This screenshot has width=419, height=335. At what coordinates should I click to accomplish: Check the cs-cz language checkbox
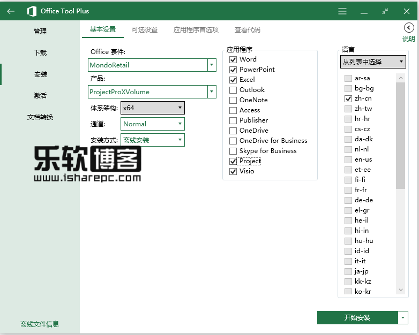pyautogui.click(x=348, y=129)
